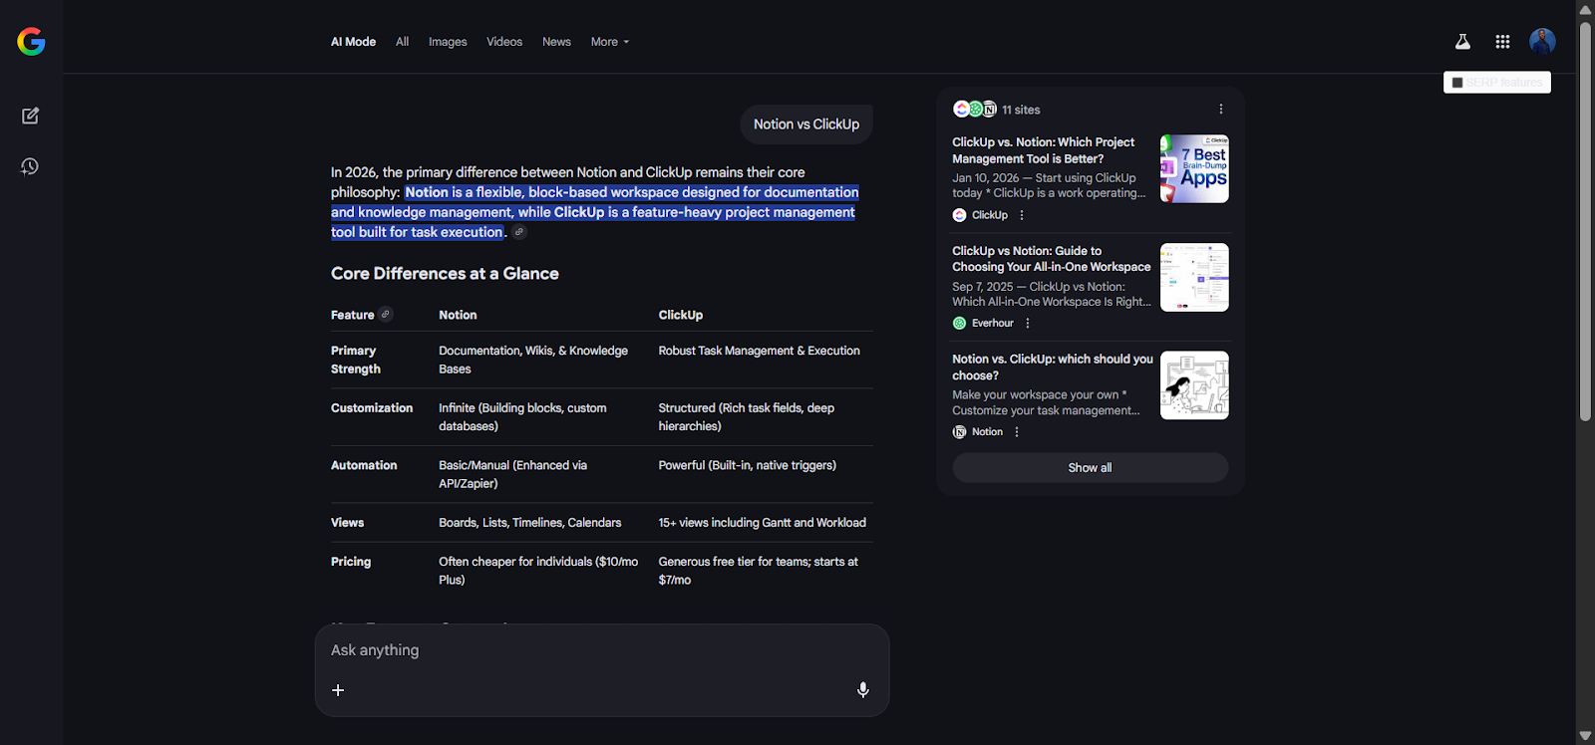1595x745 pixels.
Task: Click 'Sep 7, 2025' source snippet
Action: click(1052, 294)
